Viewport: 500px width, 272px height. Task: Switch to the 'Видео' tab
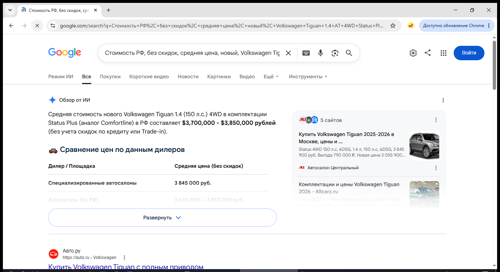pos(247,76)
